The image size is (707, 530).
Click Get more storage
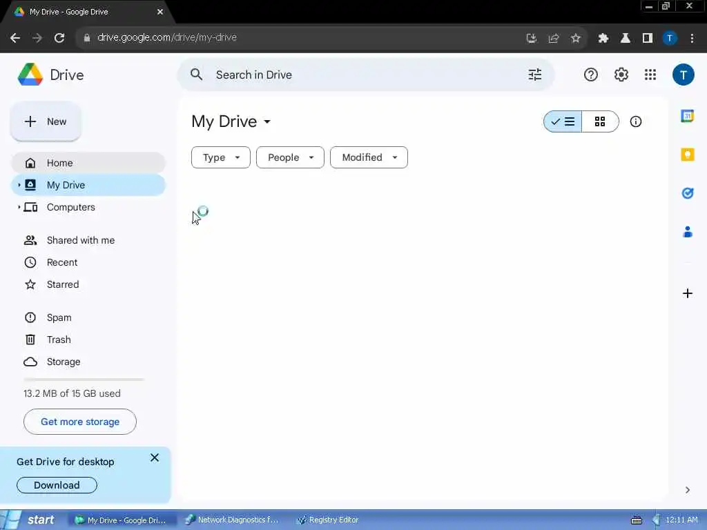[x=80, y=422]
